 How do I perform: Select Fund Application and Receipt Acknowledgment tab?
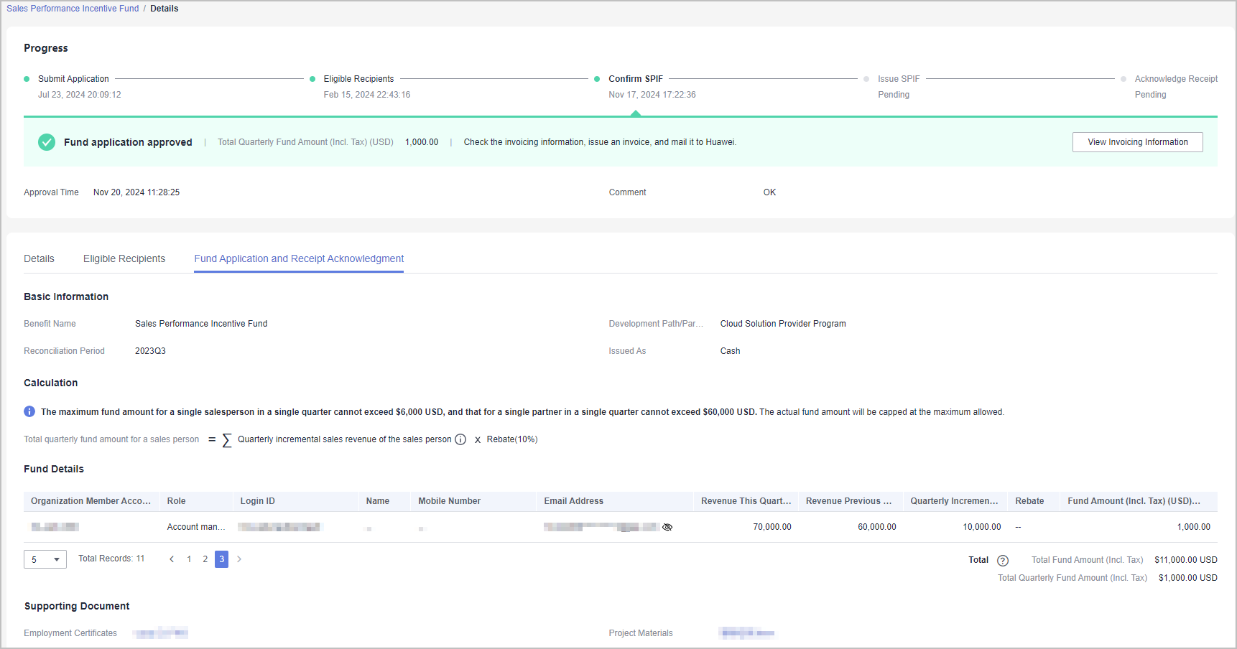(299, 258)
